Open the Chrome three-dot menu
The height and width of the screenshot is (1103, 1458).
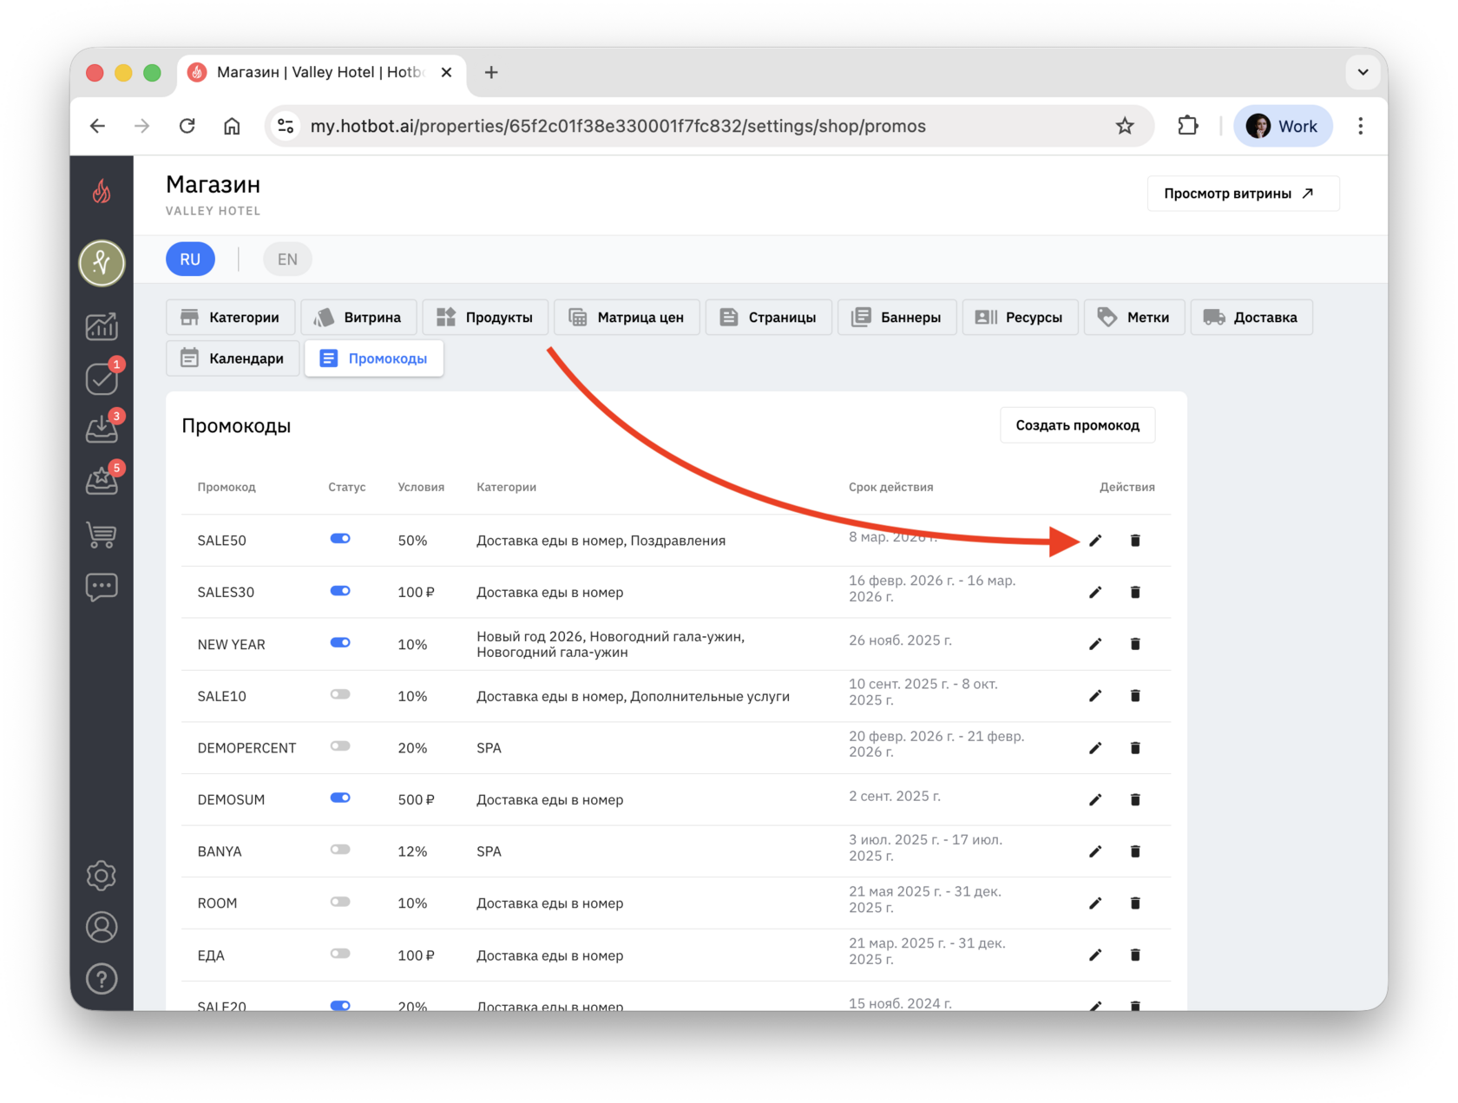1360,126
